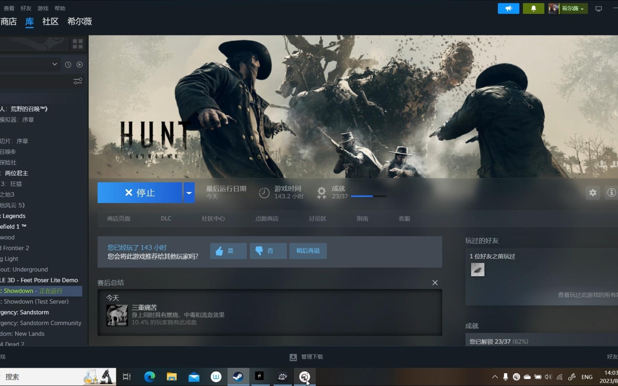
Task: Click the Big Picture monitor icon
Action: tap(598, 9)
